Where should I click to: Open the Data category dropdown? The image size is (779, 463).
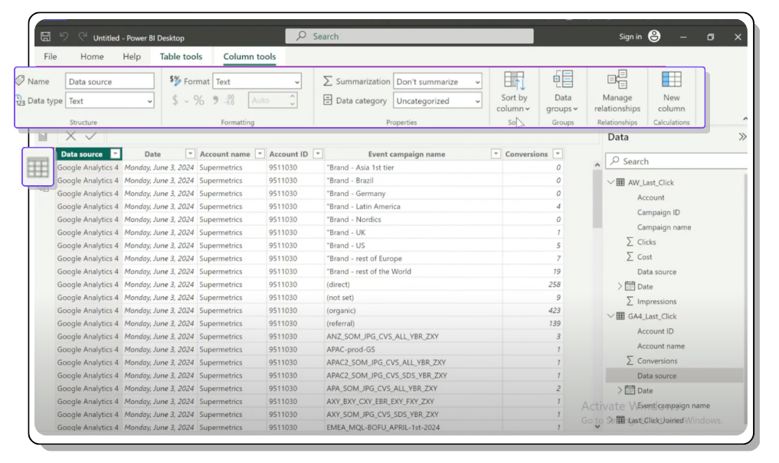tap(437, 101)
